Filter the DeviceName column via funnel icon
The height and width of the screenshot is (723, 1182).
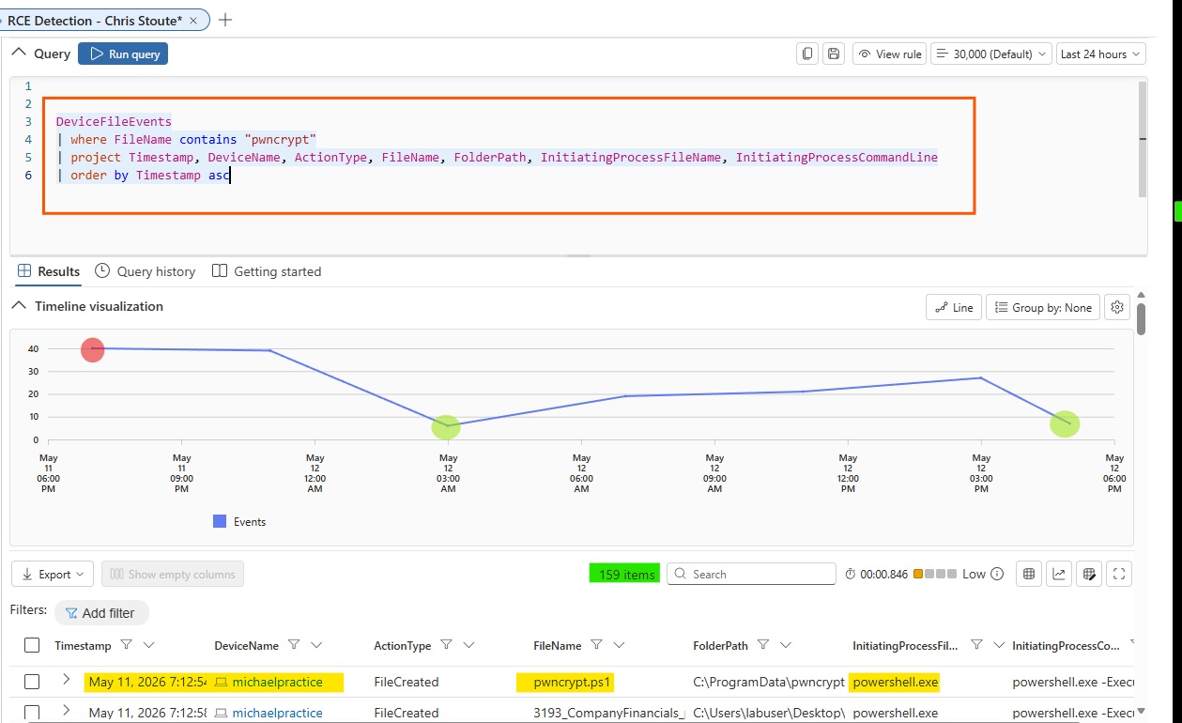(x=294, y=645)
